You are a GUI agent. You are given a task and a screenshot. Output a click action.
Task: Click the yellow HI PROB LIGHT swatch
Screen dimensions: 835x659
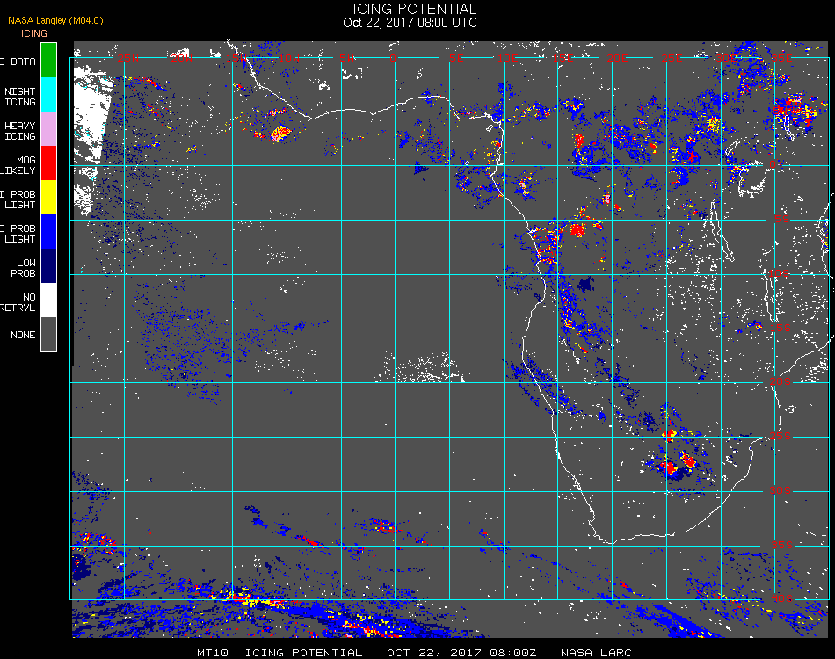48,197
